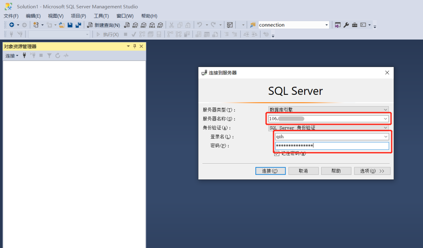The height and width of the screenshot is (248, 423).
Task: Open the Solution Explorer window icon
Action: tap(338, 25)
